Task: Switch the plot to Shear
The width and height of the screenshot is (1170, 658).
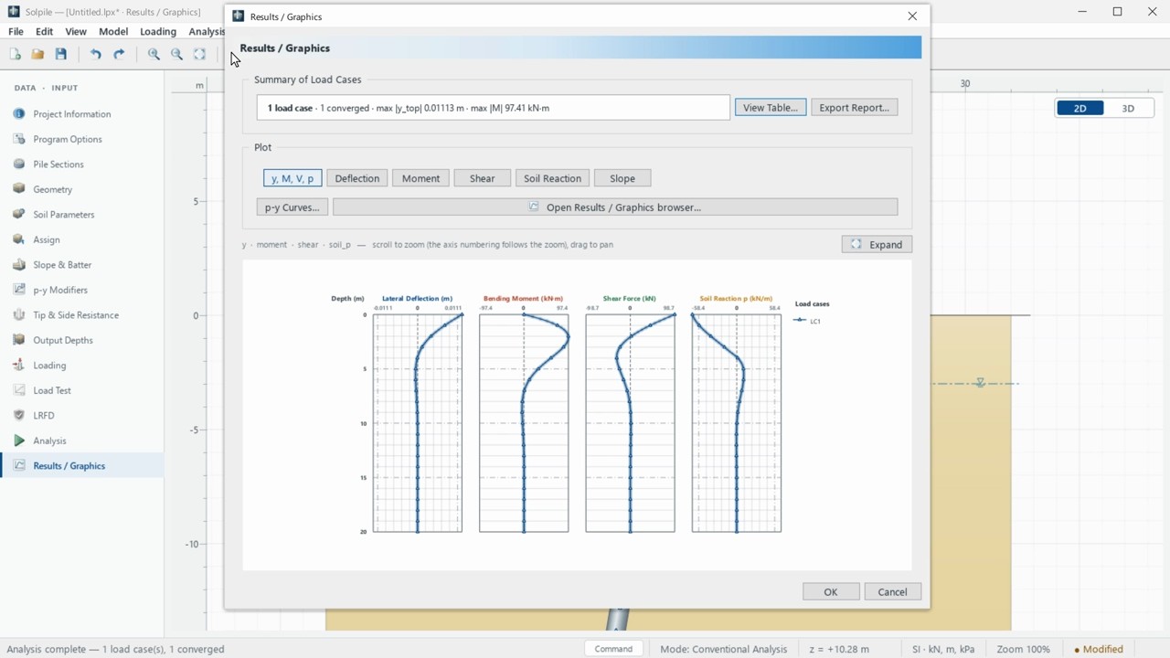Action: [x=482, y=178]
